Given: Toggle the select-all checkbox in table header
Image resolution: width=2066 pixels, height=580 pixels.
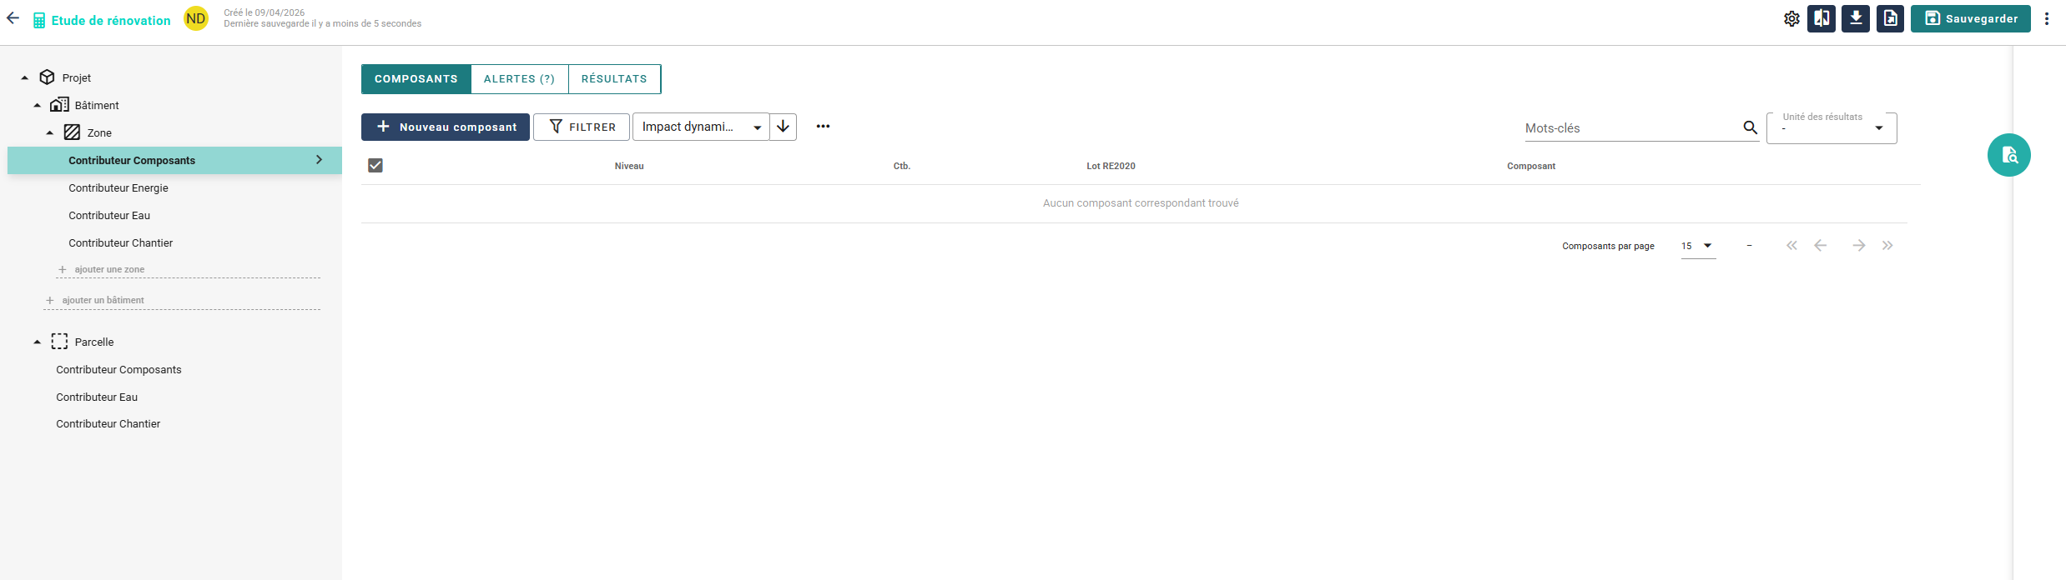Looking at the screenshot, I should 375,166.
